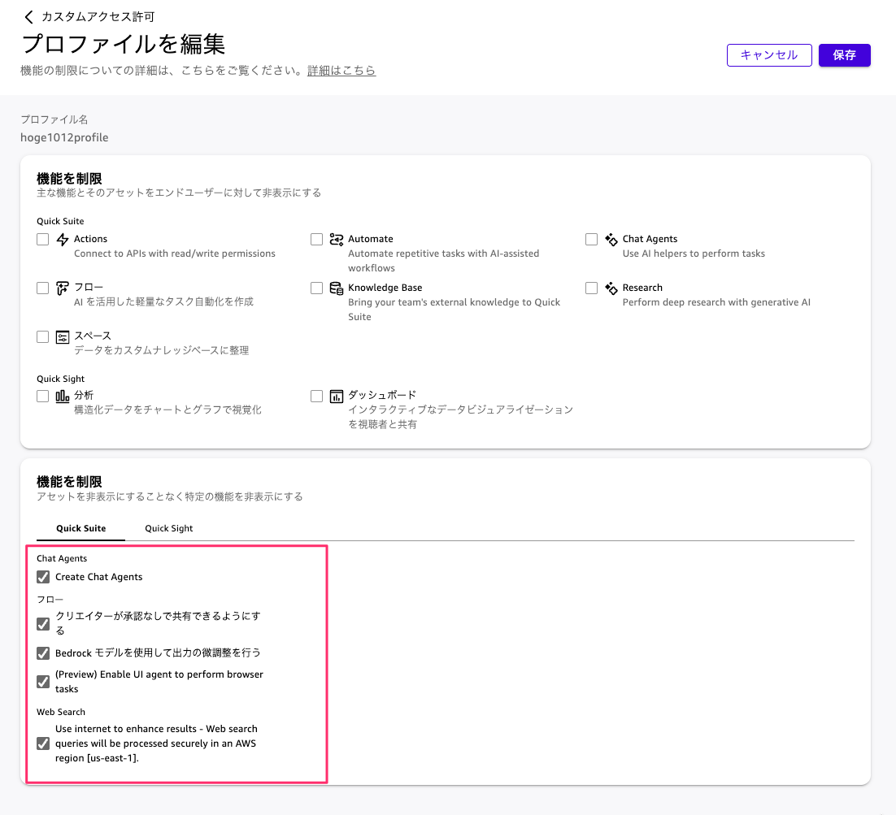Click the スペース spaces icon
The width and height of the screenshot is (896, 815).
(63, 337)
